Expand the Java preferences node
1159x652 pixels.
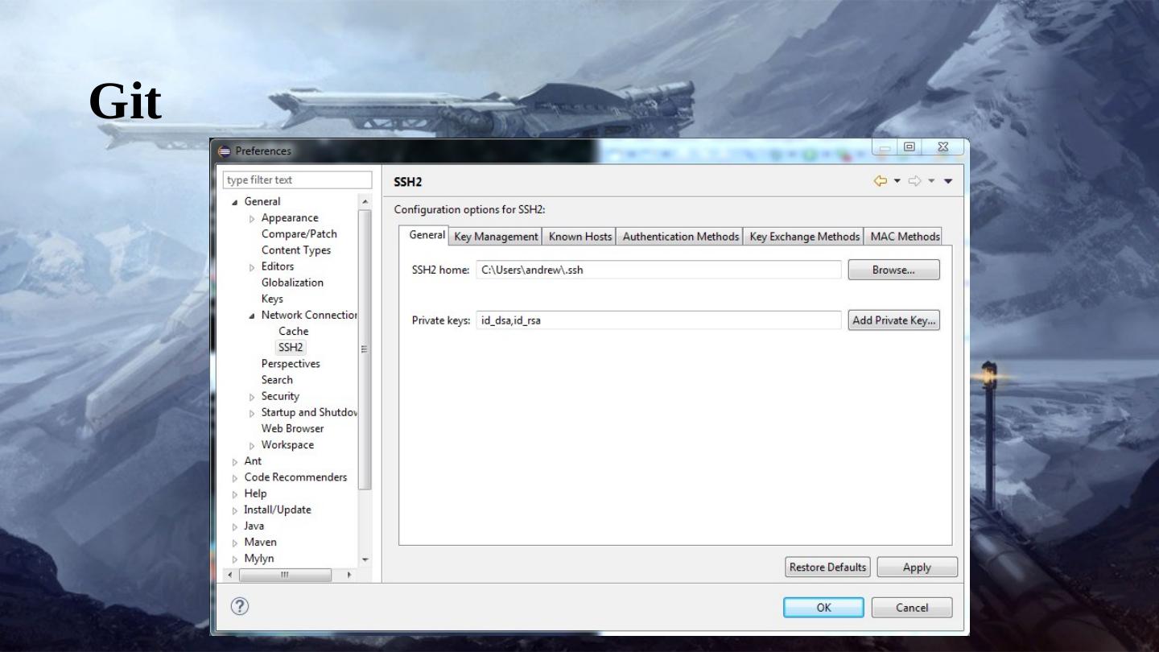click(235, 526)
